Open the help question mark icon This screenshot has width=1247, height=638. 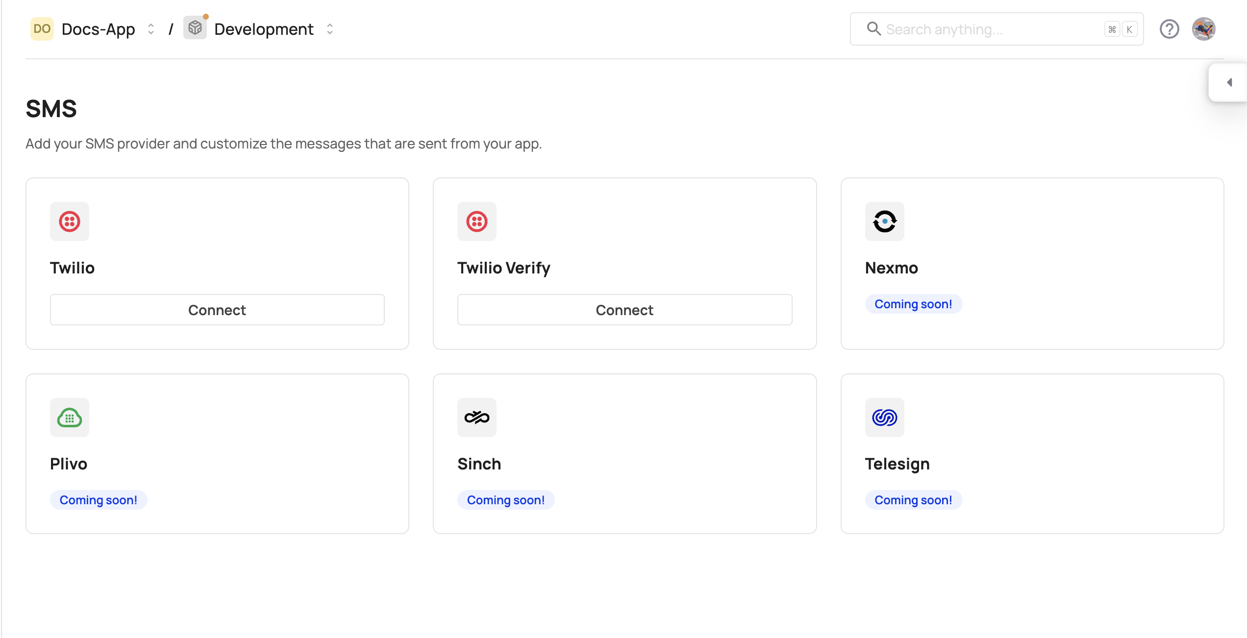point(1170,29)
